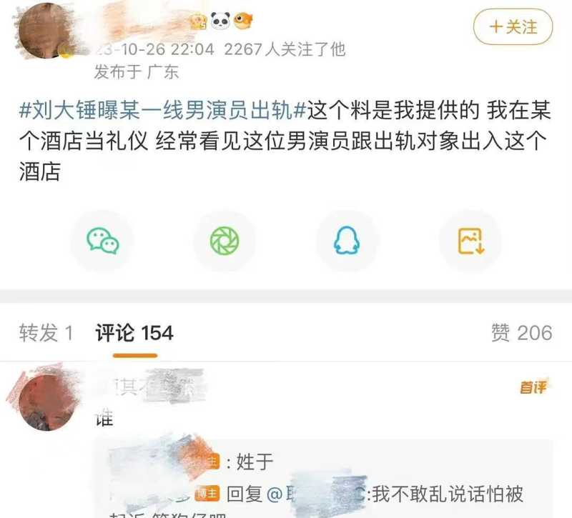Tap the 发布于 广东 location label
The height and width of the screenshot is (518, 572).
click(x=137, y=71)
